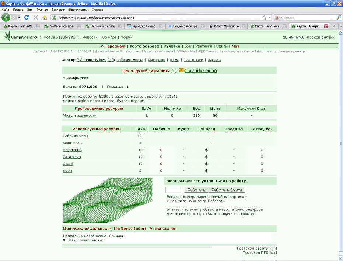Click the browser Back arrow button
The height and width of the screenshot is (261, 343).
pos(6,17)
